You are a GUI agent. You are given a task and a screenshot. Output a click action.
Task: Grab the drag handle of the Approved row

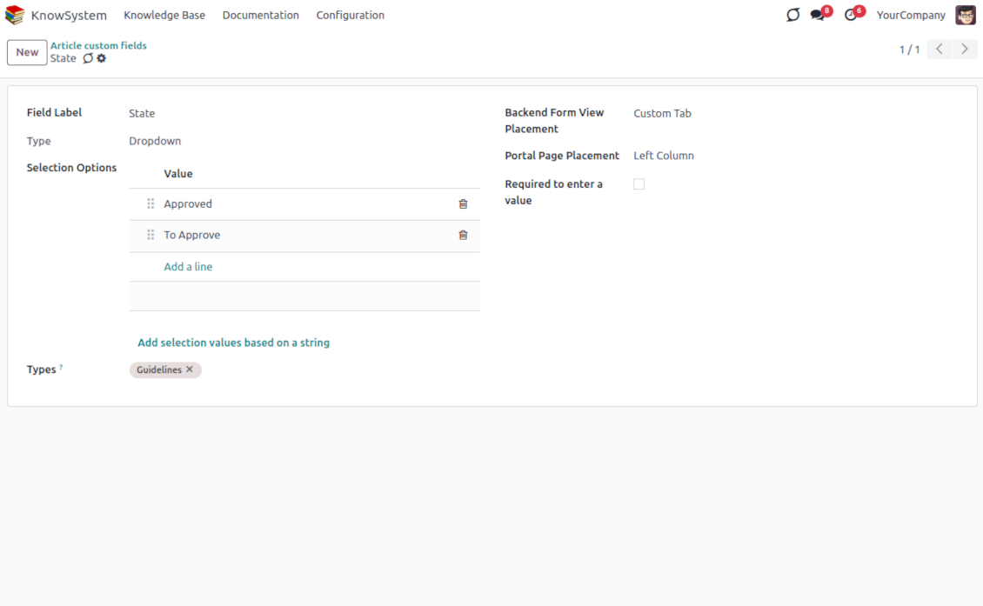[150, 203]
